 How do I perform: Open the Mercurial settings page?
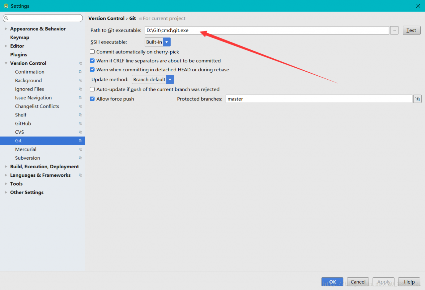click(26, 149)
